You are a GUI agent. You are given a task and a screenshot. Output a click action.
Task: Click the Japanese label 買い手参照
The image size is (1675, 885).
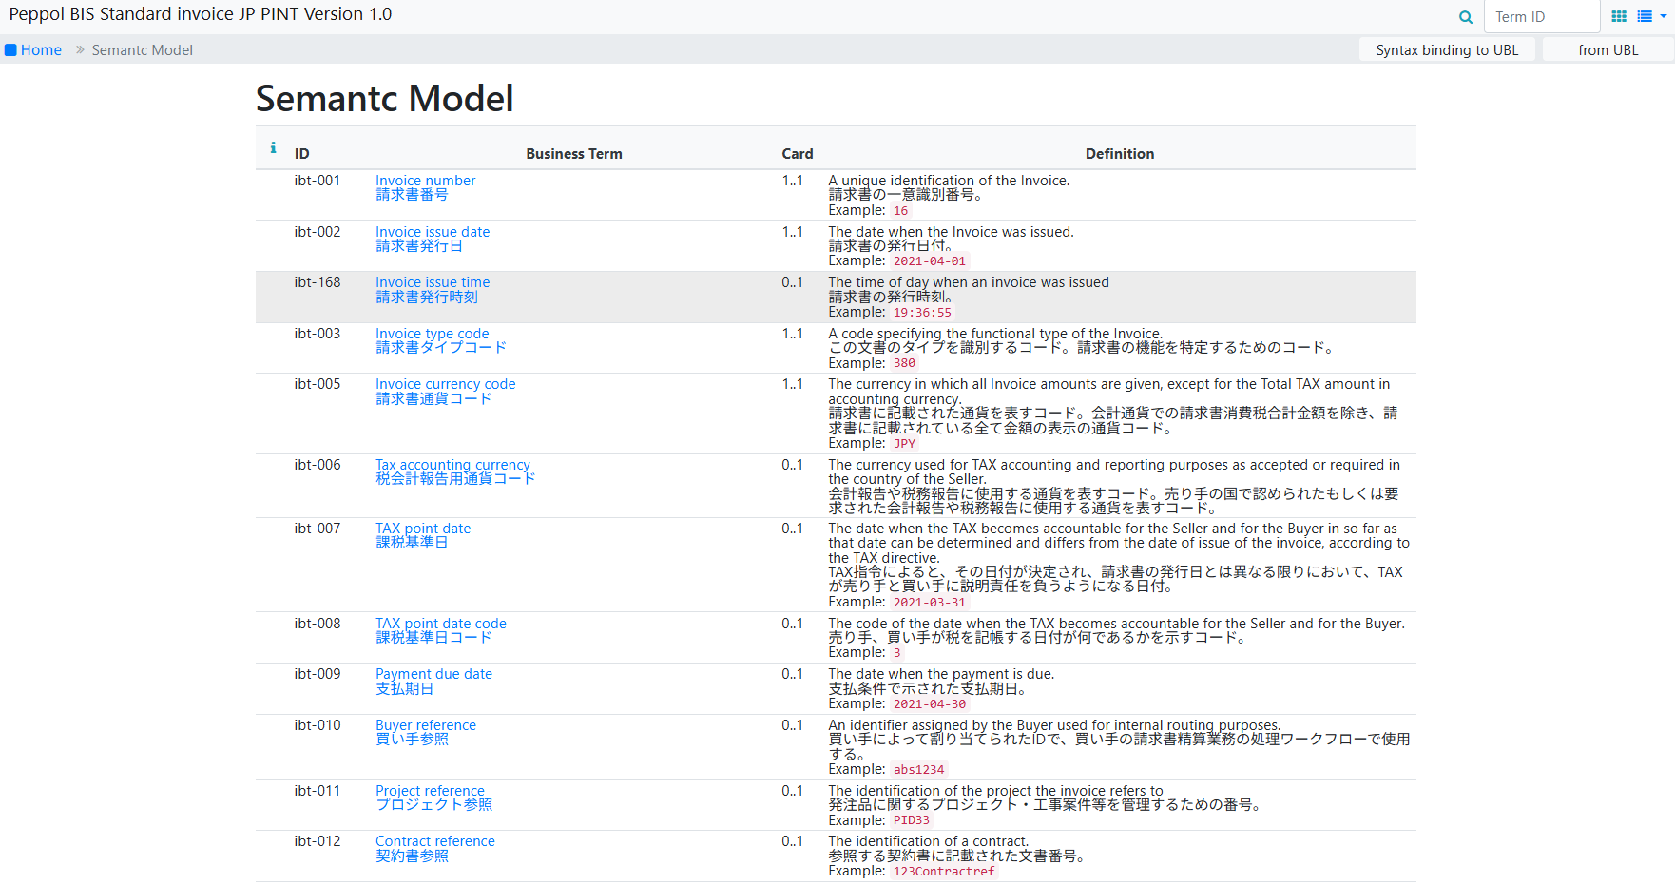[412, 740]
